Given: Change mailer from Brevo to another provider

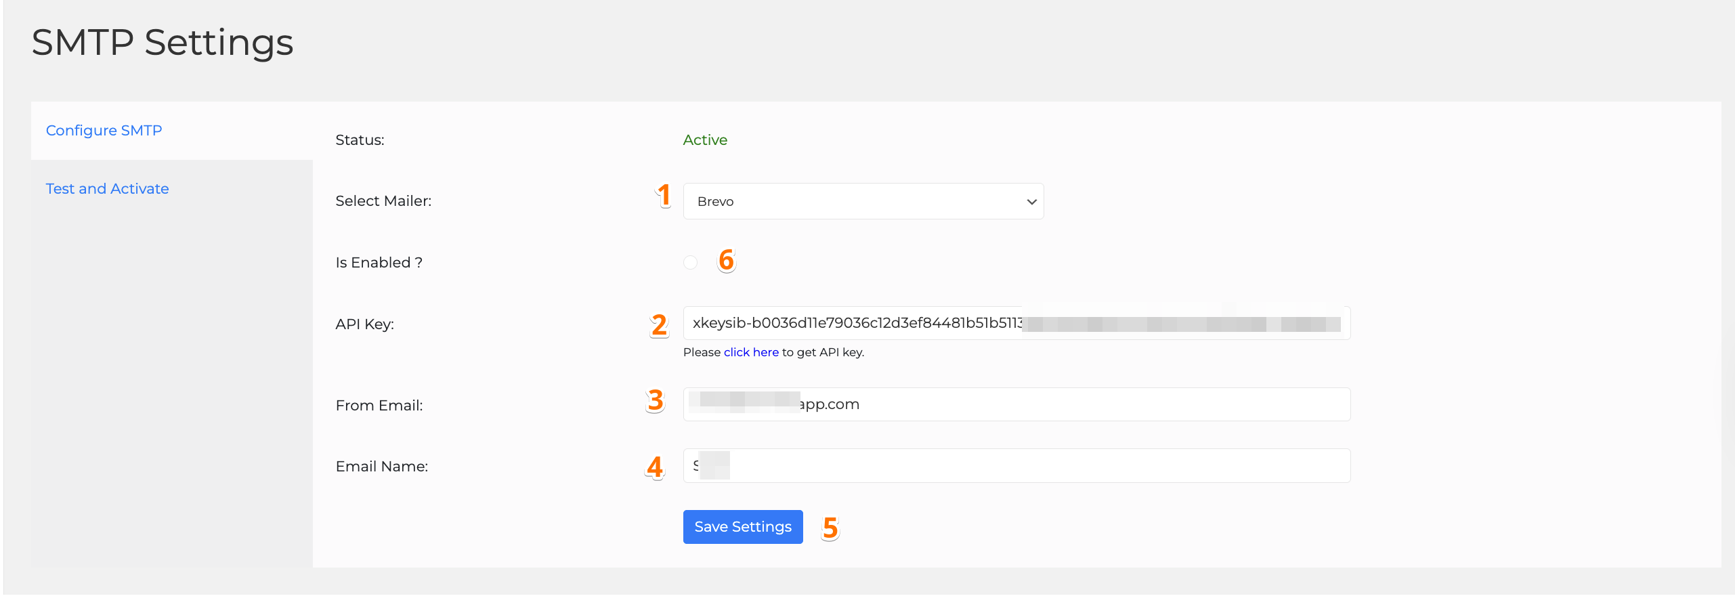Looking at the screenshot, I should point(863,200).
